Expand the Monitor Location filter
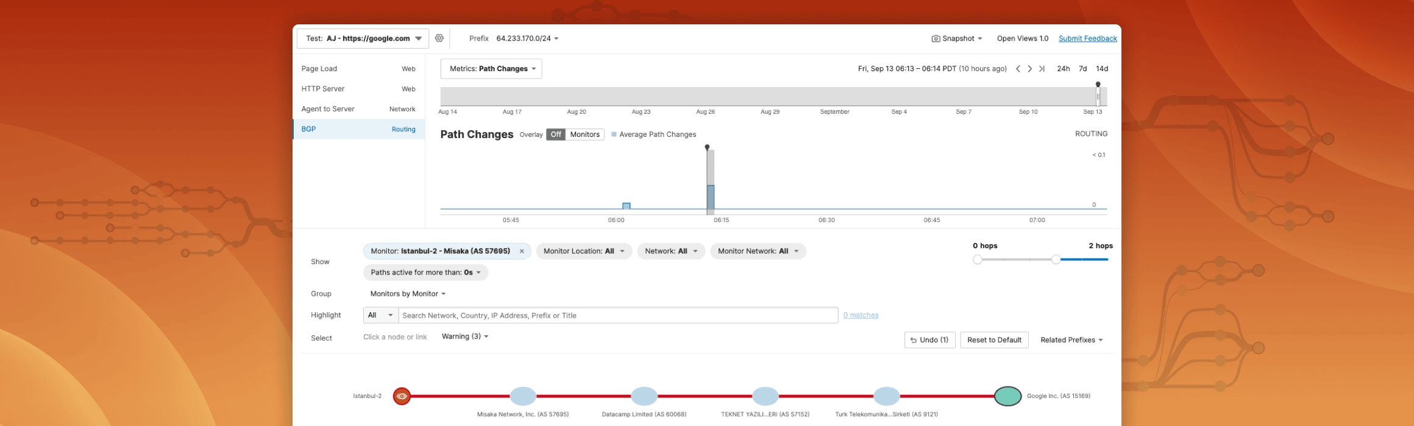 click(584, 251)
